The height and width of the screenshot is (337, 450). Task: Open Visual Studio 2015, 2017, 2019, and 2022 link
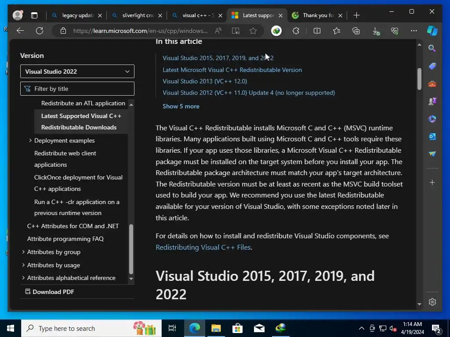pyautogui.click(x=218, y=58)
